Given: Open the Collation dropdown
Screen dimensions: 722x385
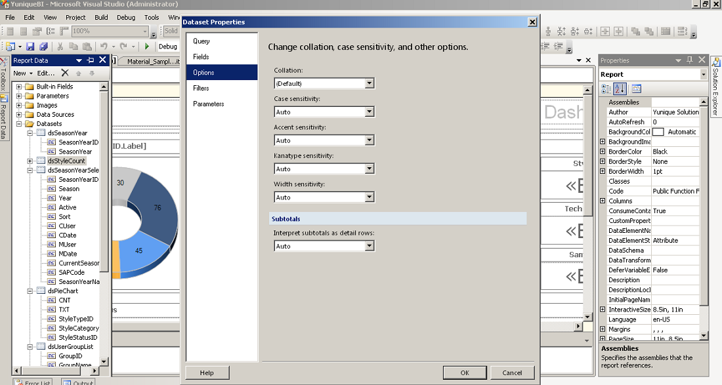Looking at the screenshot, I should (370, 83).
